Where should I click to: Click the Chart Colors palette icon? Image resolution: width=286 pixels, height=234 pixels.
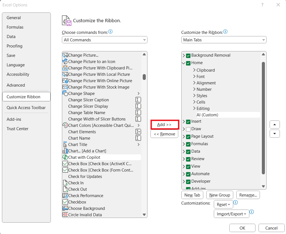65,125
